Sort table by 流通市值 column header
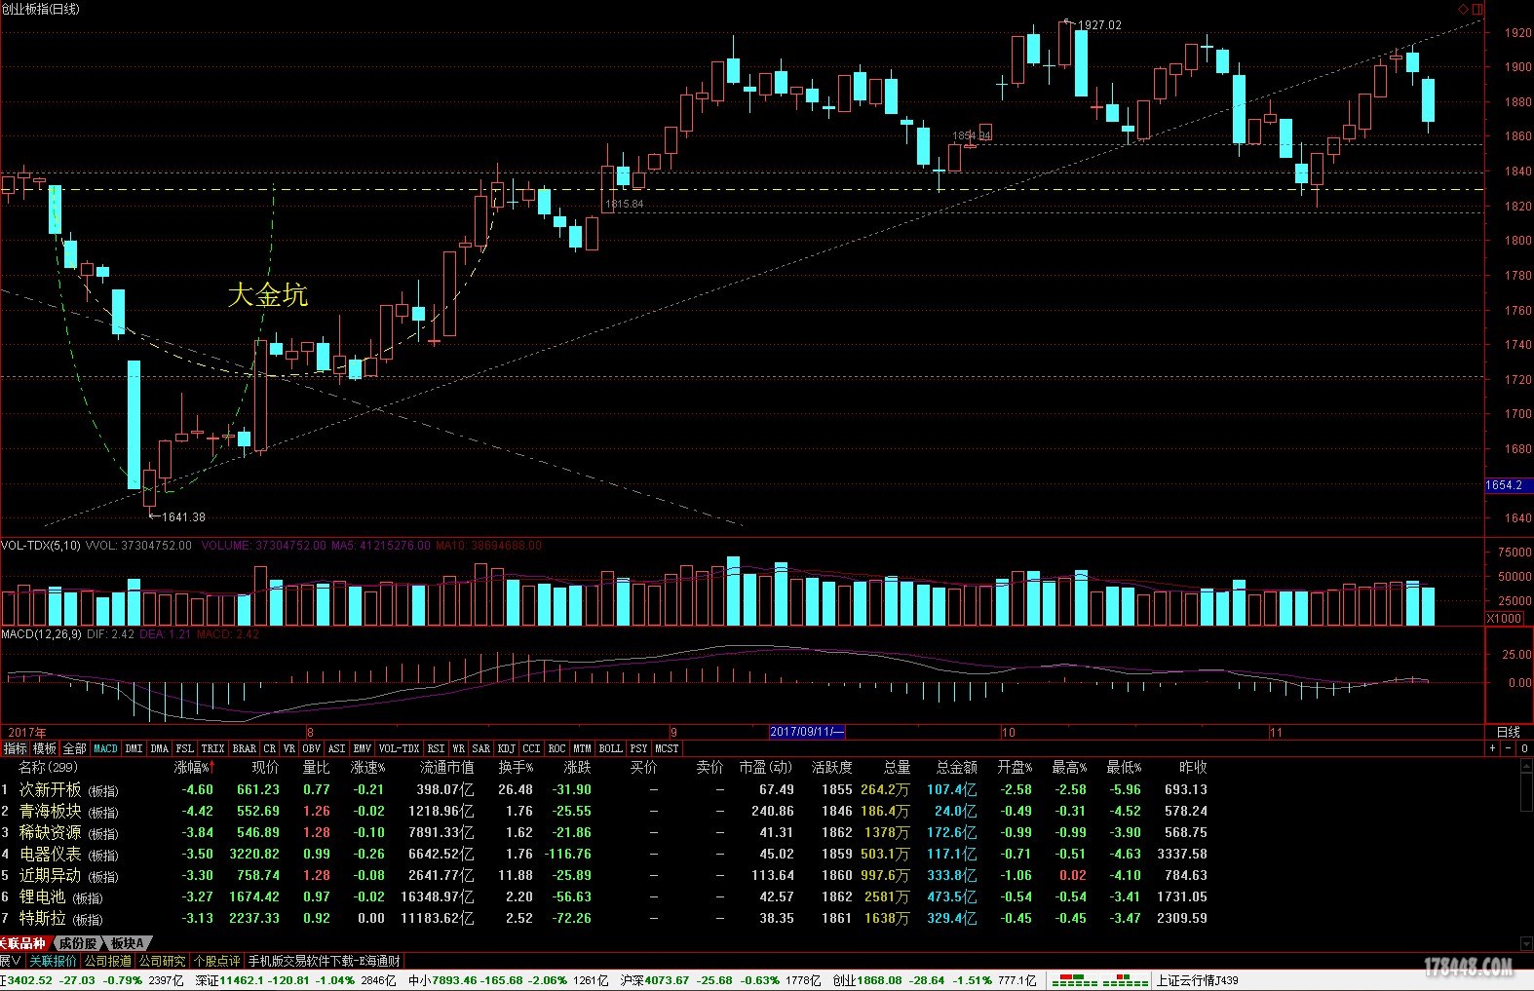The image size is (1534, 991). coord(446,767)
